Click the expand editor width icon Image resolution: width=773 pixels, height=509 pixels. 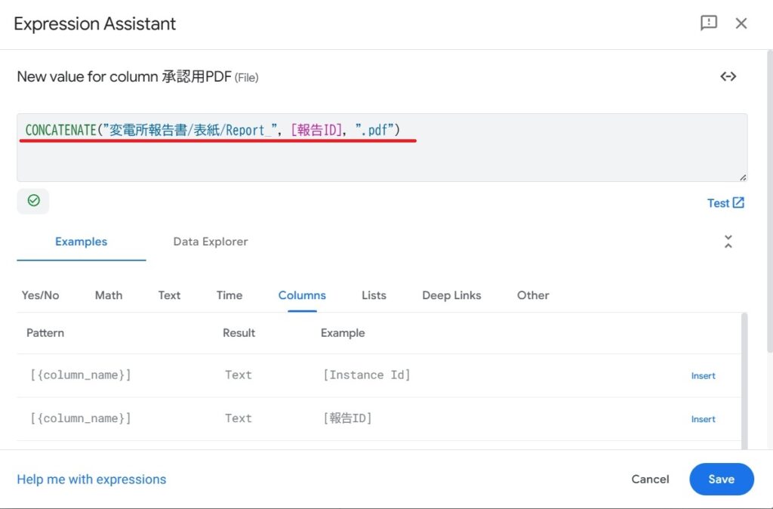tap(728, 76)
